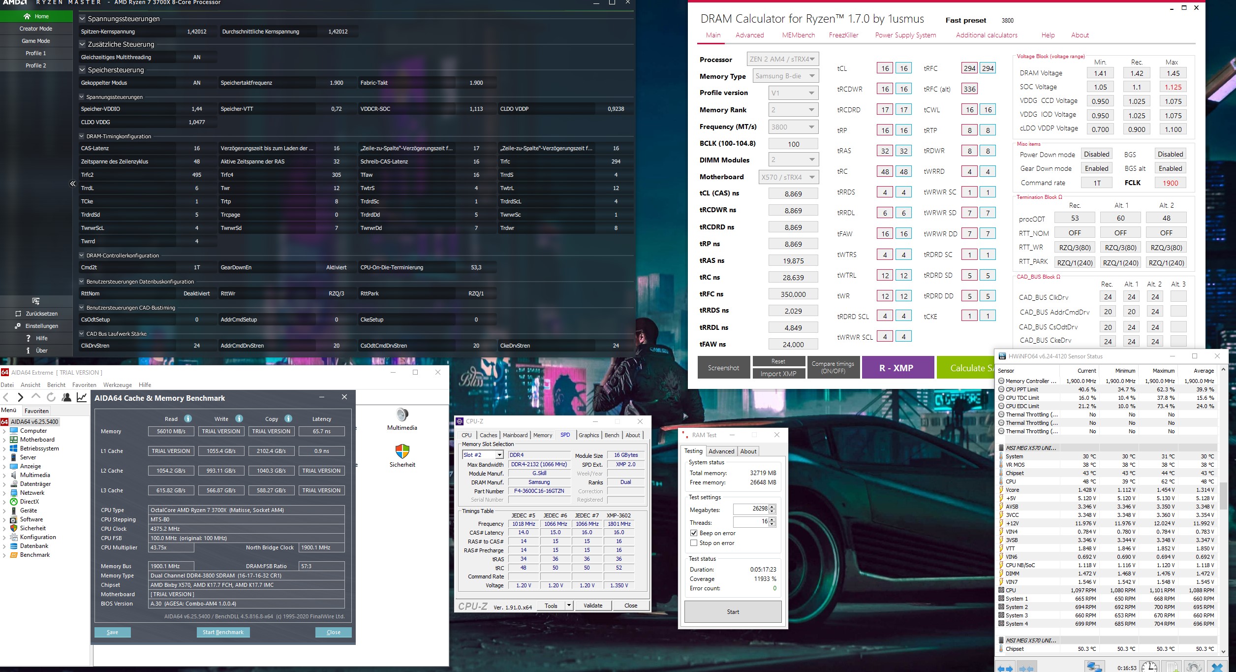Switch to the Favoriten tab in AIDA64
The height and width of the screenshot is (672, 1236).
coord(36,411)
